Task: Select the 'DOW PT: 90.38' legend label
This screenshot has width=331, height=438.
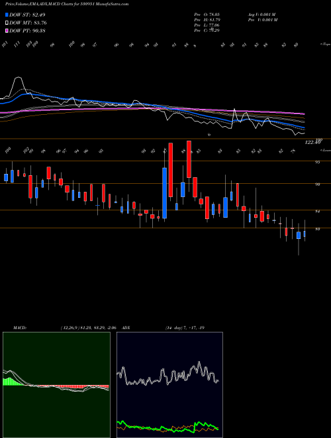Action: [27, 31]
